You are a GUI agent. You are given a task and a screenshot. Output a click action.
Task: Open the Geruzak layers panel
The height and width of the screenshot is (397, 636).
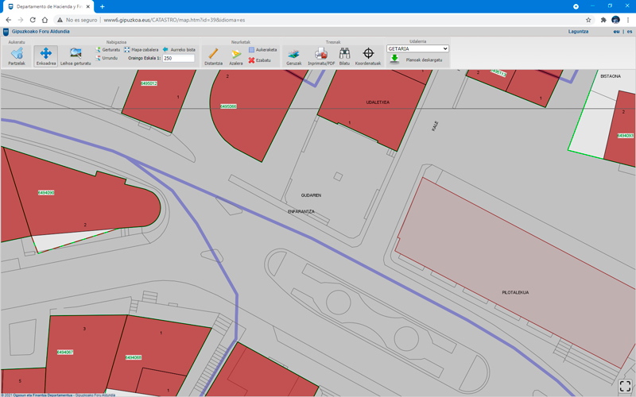(293, 55)
